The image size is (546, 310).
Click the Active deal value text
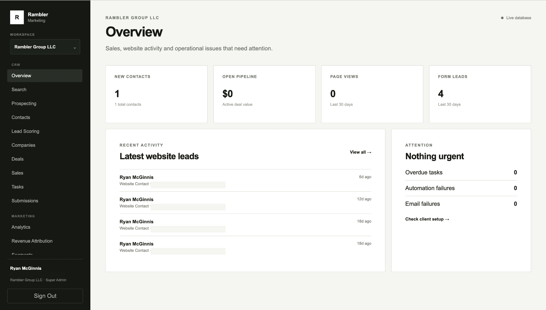[x=237, y=104]
